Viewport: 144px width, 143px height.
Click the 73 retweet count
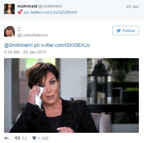pos(24,138)
